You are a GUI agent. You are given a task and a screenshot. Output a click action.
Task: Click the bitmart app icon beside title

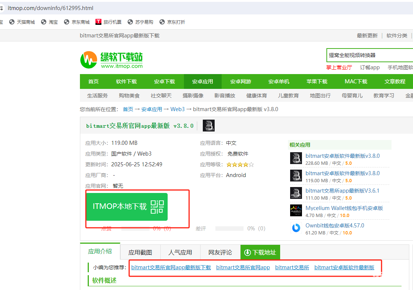(209, 126)
